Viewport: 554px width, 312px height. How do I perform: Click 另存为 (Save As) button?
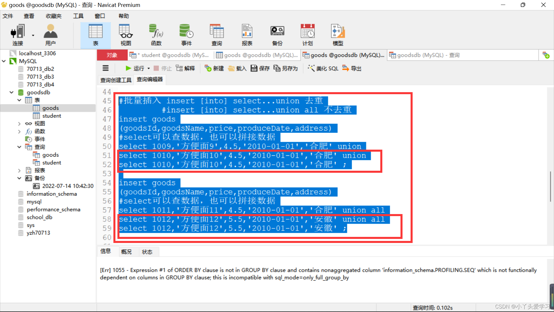(x=286, y=68)
